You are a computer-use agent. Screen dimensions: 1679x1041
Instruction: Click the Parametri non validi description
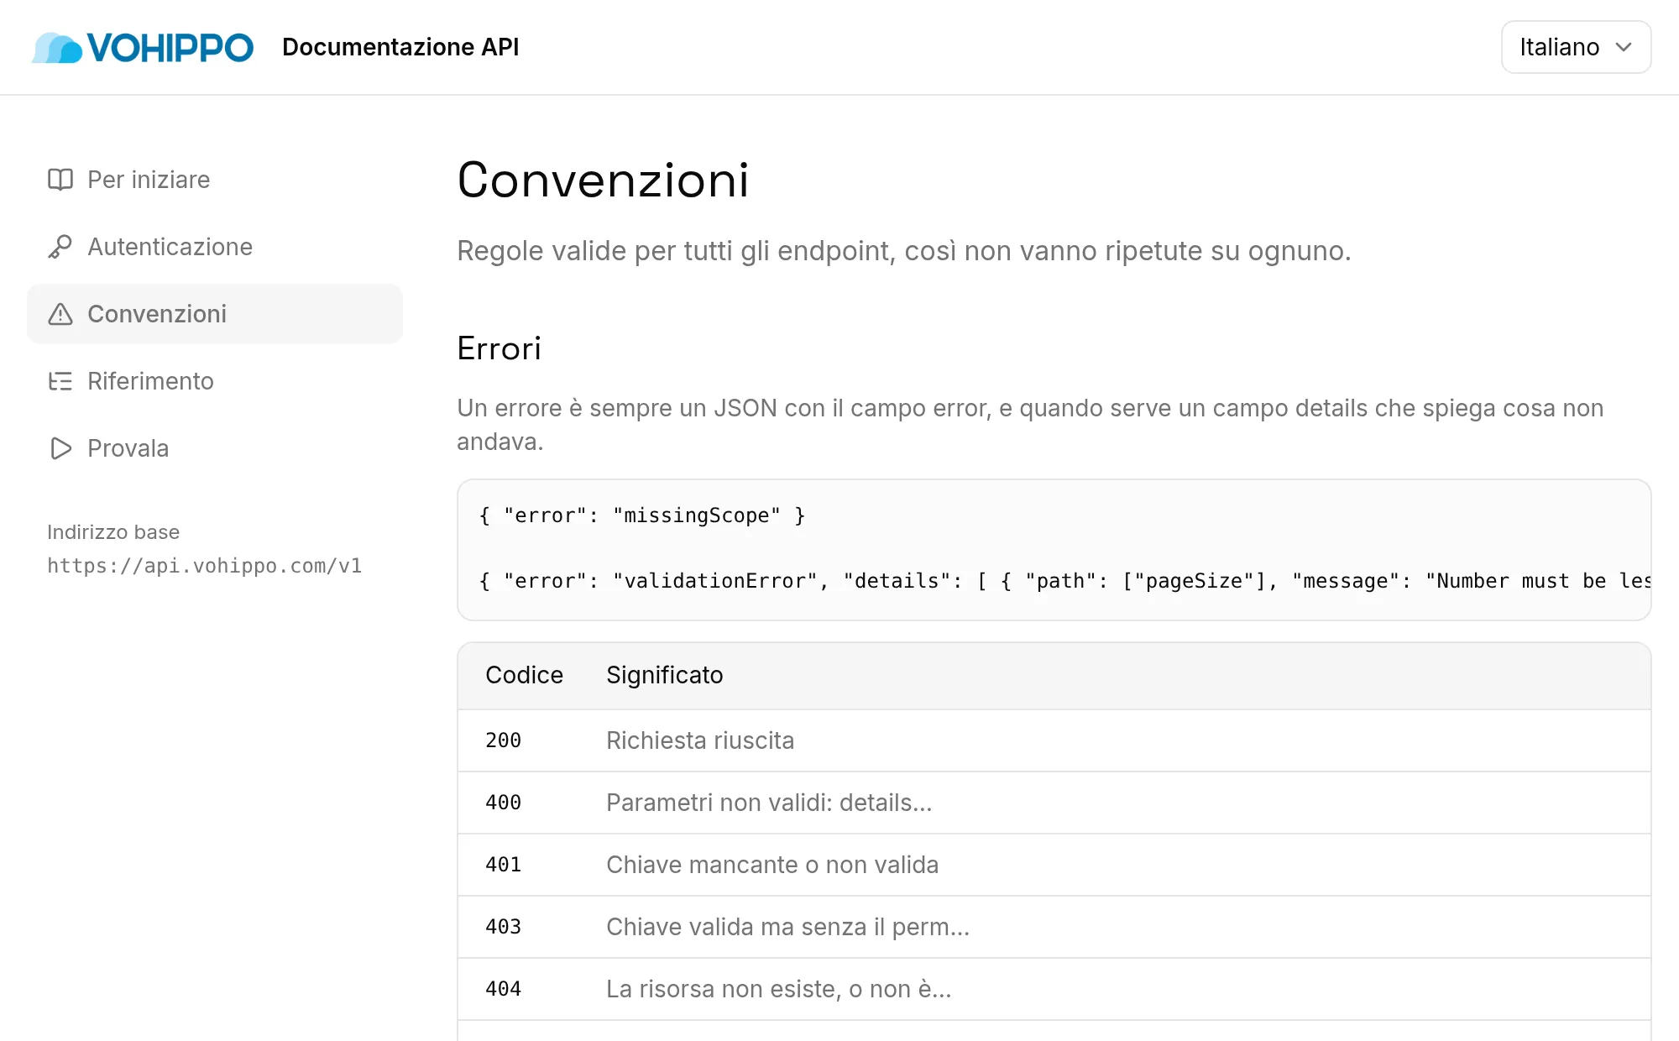[x=769, y=803]
